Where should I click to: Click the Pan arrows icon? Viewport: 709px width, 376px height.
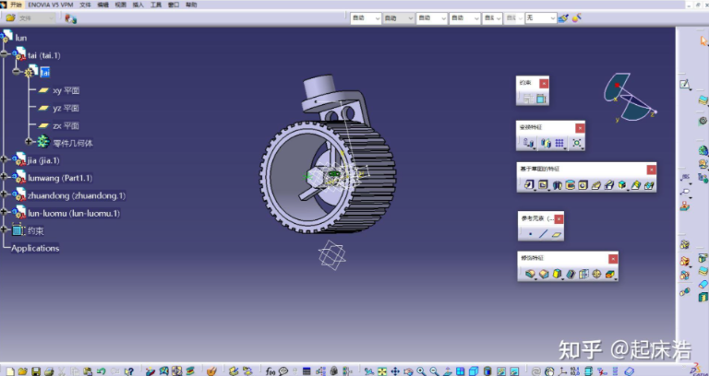click(x=395, y=371)
